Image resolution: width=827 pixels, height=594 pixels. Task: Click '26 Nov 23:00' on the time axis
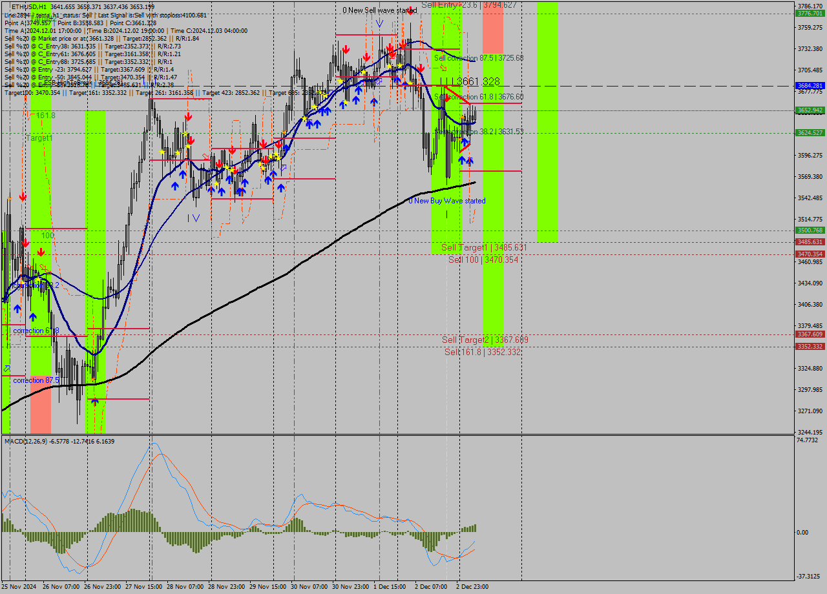pyautogui.click(x=103, y=587)
